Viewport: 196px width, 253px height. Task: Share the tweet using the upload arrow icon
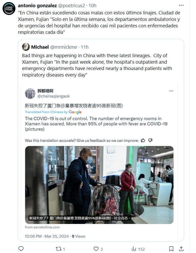click(181, 249)
